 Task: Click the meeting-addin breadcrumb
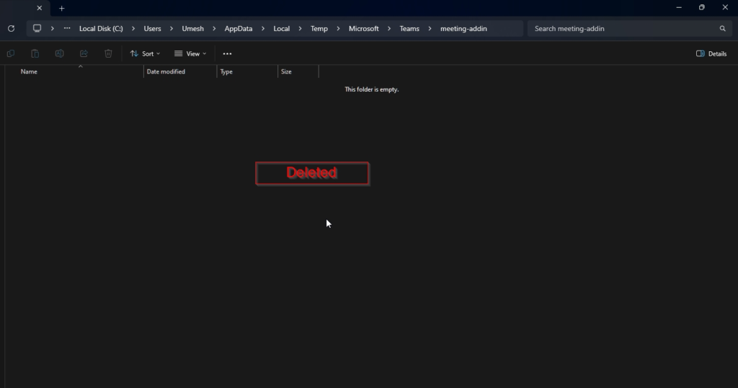pos(463,28)
